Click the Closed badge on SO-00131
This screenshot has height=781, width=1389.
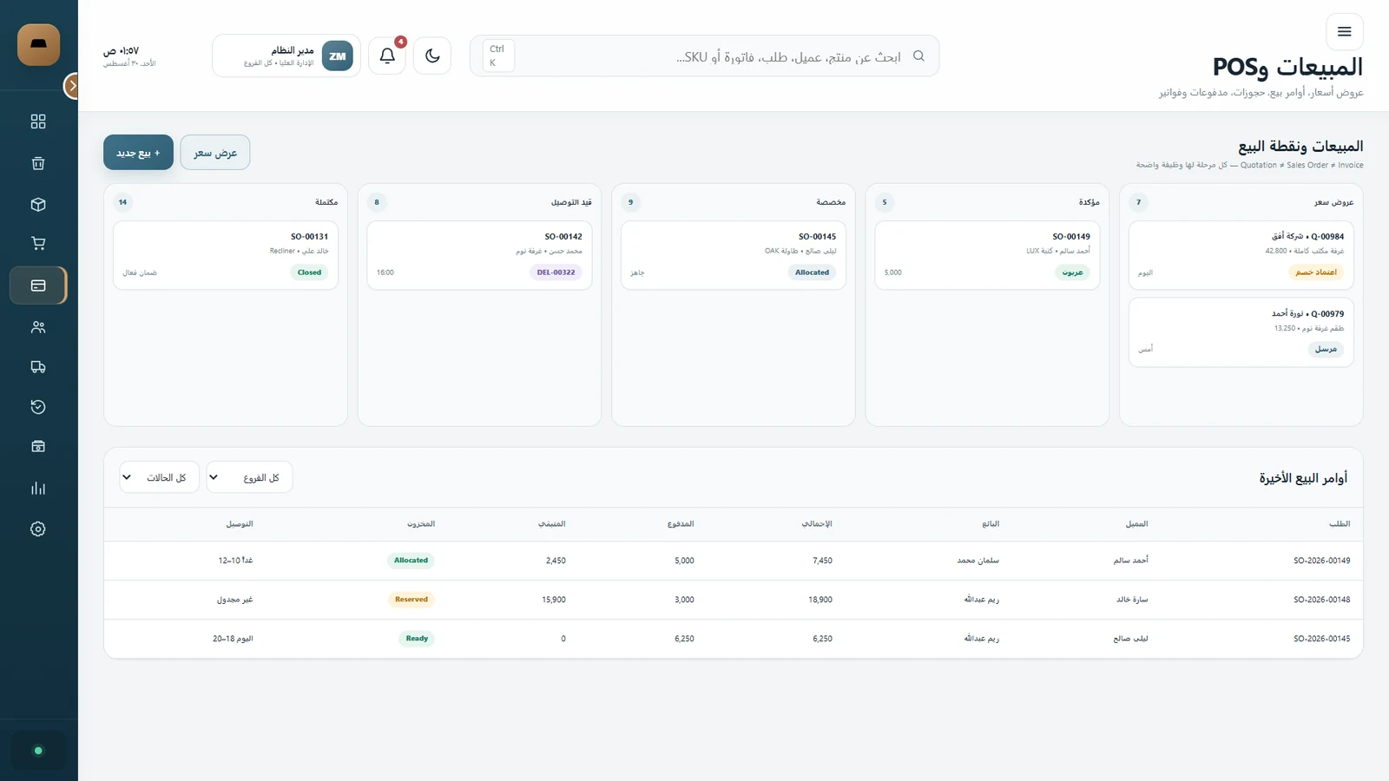pyautogui.click(x=309, y=272)
